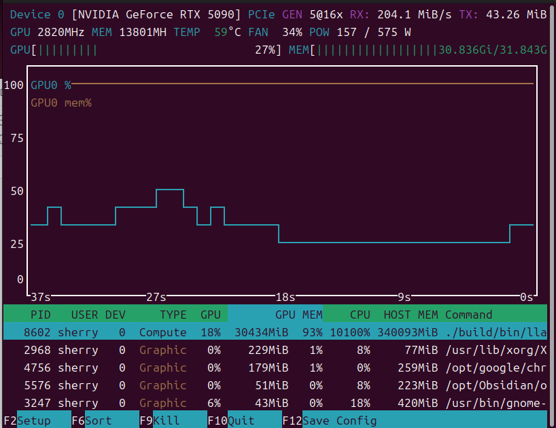Click the NVIDIA GeForce RTX 5090 device name
Viewport: 556px width, 428px height.
[x=156, y=14]
